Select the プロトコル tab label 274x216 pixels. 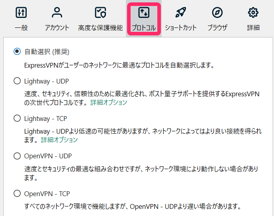pos(144,28)
